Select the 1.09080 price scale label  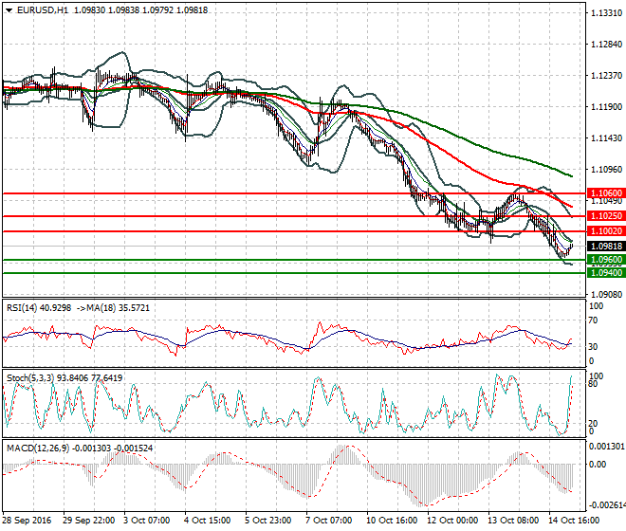click(x=604, y=293)
